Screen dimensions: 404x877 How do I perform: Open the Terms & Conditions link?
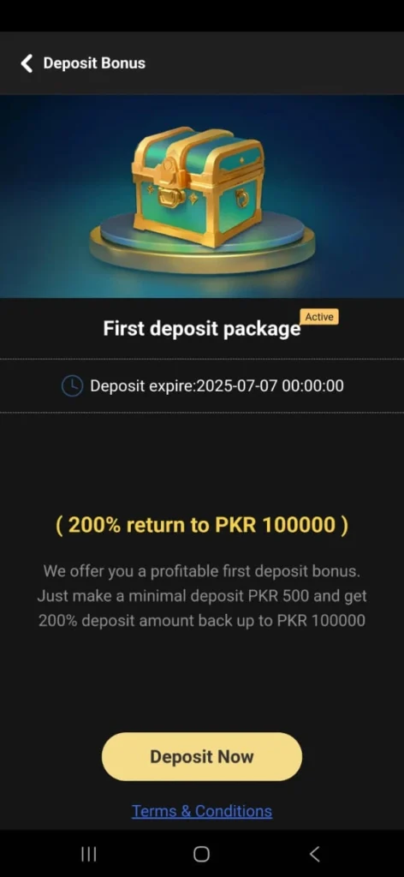tap(202, 811)
